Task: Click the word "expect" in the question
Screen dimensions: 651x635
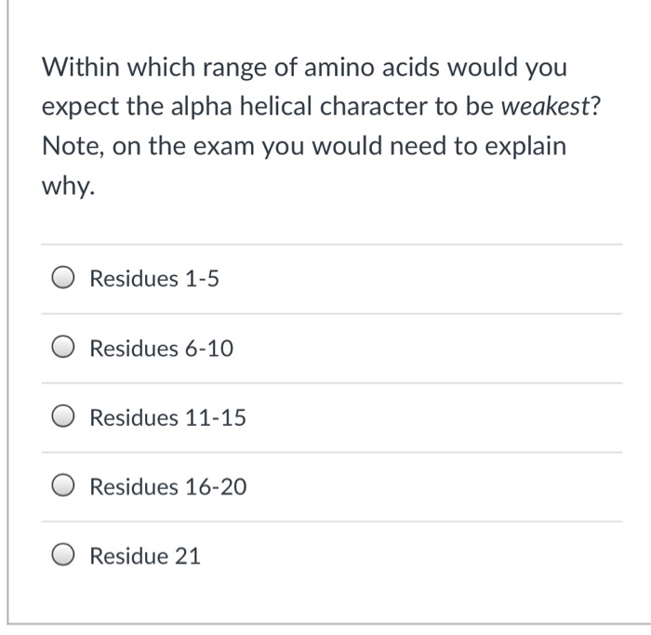Action: (79, 108)
